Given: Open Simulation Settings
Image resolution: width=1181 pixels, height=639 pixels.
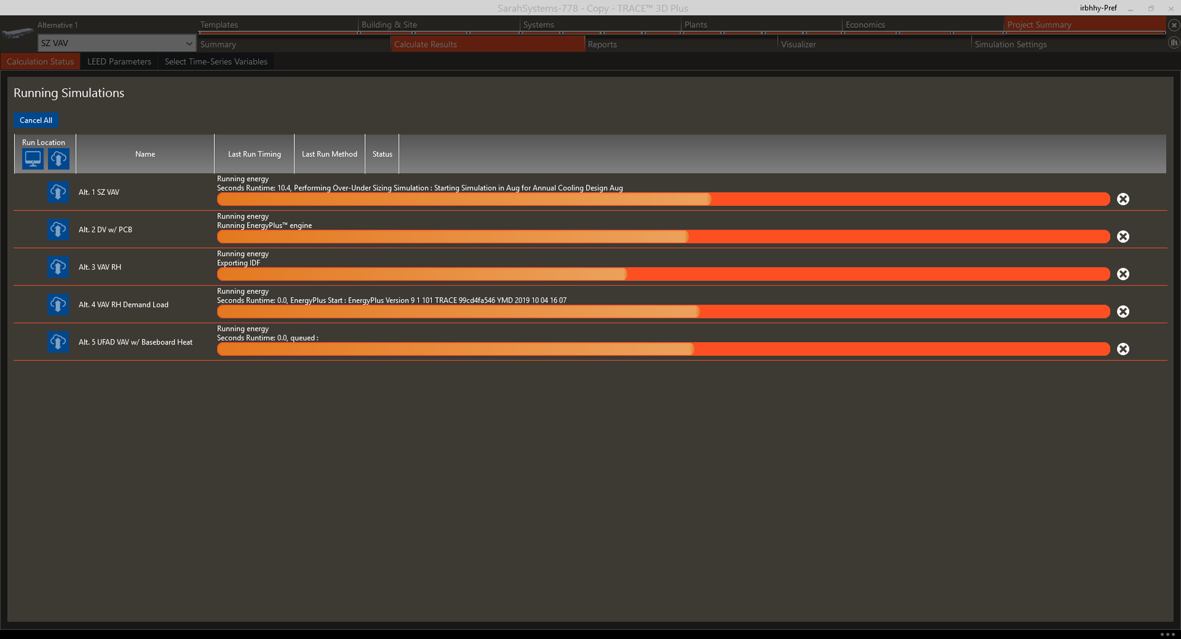Looking at the screenshot, I should click(x=1010, y=44).
